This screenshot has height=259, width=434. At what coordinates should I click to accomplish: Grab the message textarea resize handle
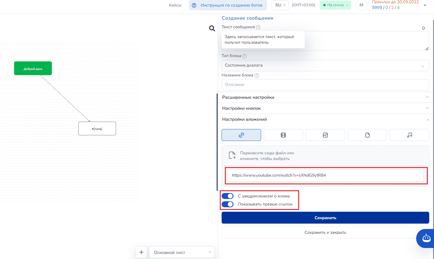[x=427, y=49]
